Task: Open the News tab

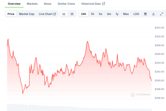Action: click(48, 4)
